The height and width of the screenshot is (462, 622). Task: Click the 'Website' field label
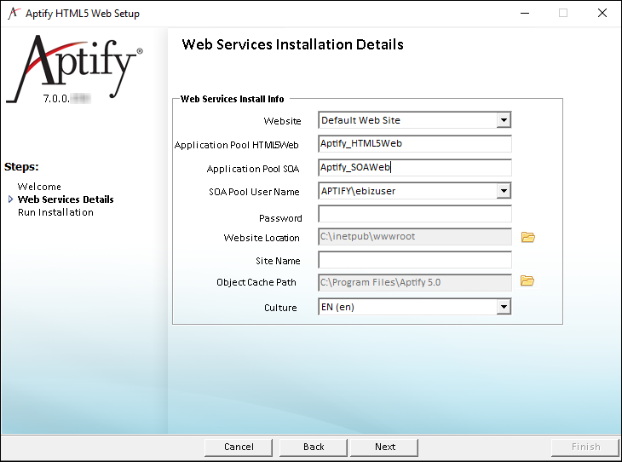(x=282, y=121)
